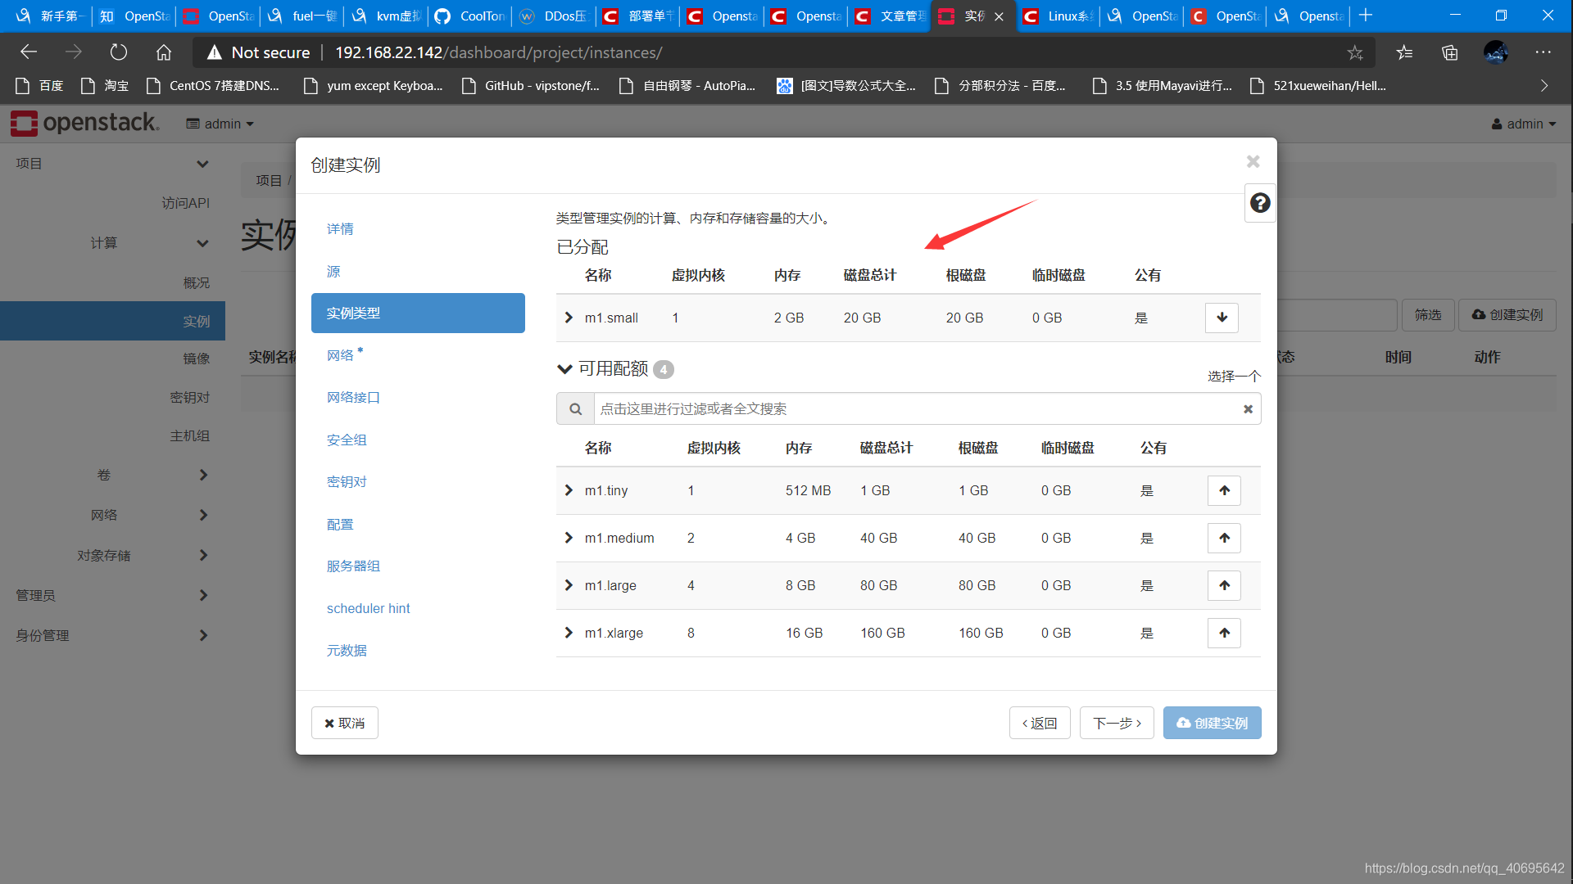Select the 源 wizard step
The height and width of the screenshot is (884, 1573).
(333, 272)
